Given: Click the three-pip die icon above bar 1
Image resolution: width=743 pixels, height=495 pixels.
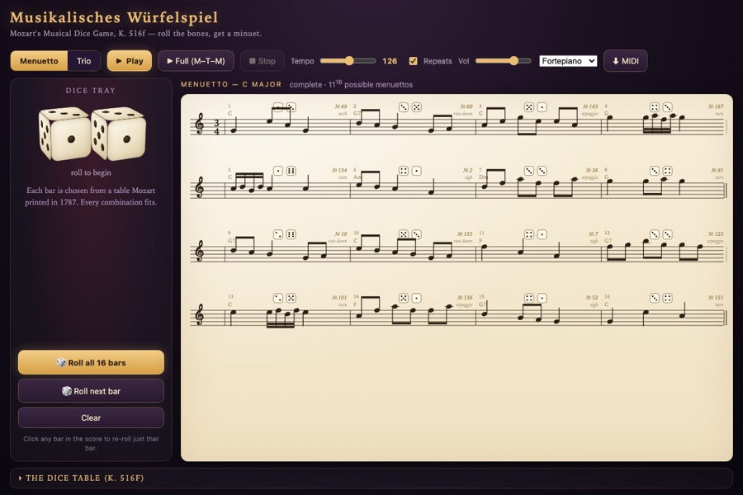Looking at the screenshot, I should [x=291, y=107].
